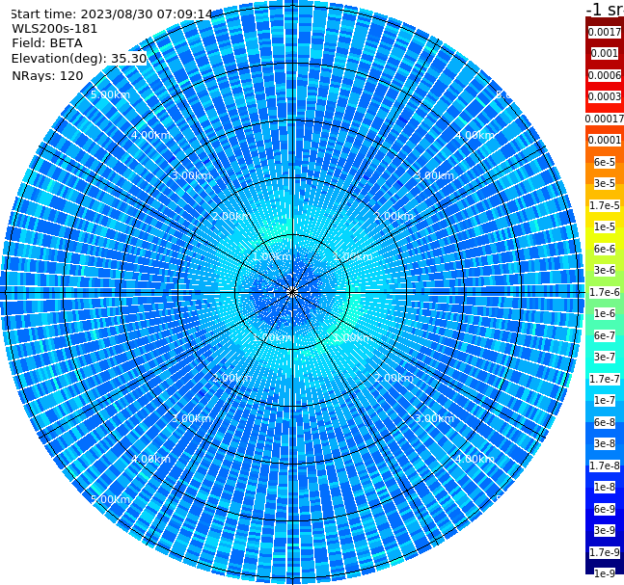Select the upper-right 2.00km range ring label
Viewport: 624px width, 585px height.
tap(393, 216)
